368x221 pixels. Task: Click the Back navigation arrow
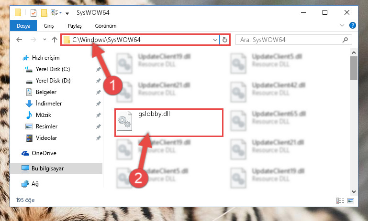19,40
